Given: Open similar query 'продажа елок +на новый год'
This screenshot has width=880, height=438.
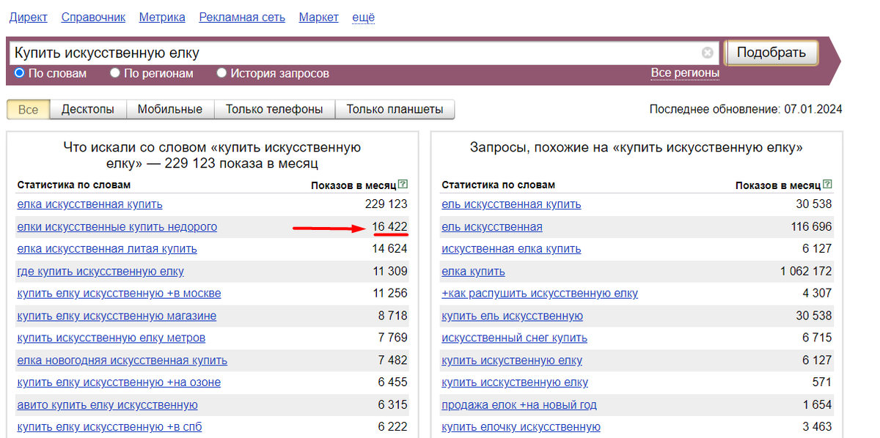Looking at the screenshot, I should point(519,405).
